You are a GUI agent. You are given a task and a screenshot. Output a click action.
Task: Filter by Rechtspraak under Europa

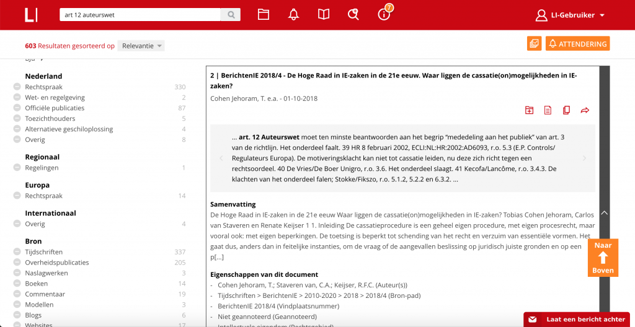coord(44,196)
